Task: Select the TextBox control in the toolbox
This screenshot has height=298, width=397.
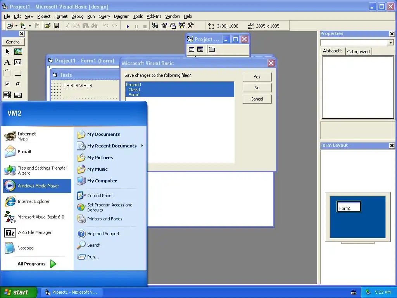Action: tap(18, 62)
